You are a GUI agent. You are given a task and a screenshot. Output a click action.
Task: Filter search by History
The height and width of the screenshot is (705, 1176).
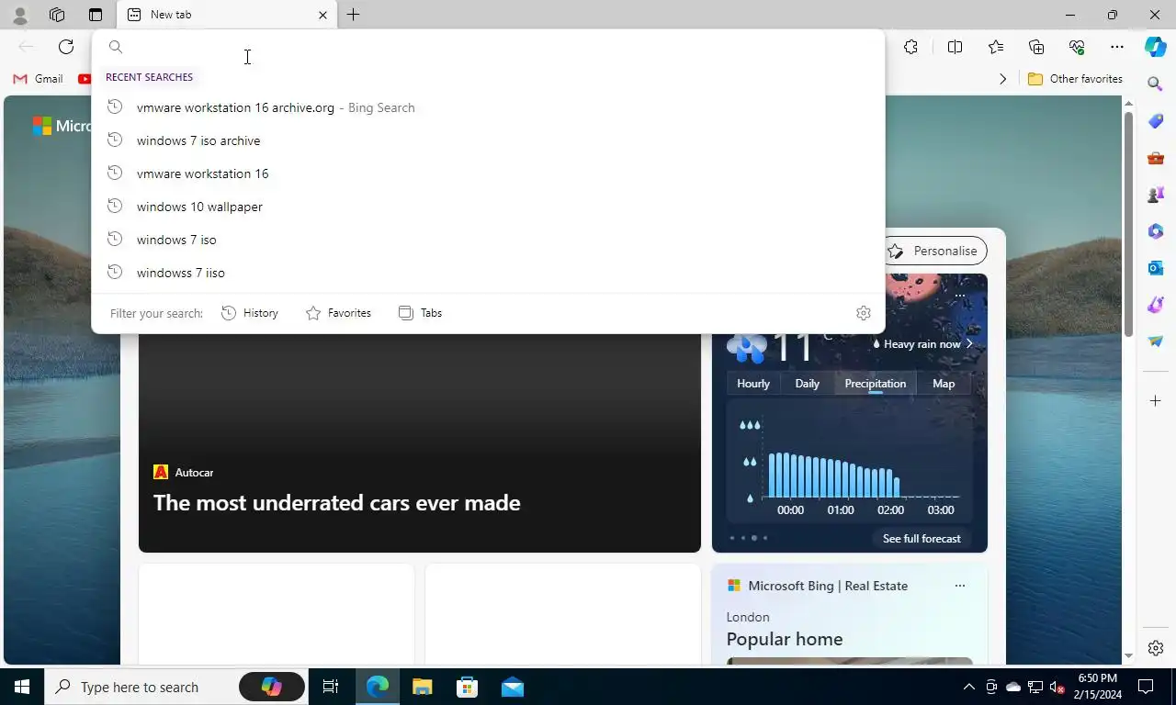pos(250,313)
